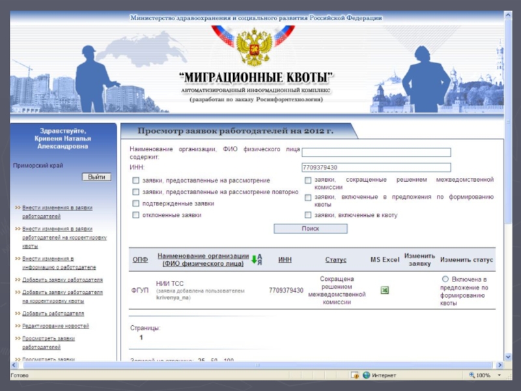The image size is (521, 391).
Task: Click the 'МИГРАЦИОННЫЕ КВОТЫ' banner title
Action: pos(256,78)
